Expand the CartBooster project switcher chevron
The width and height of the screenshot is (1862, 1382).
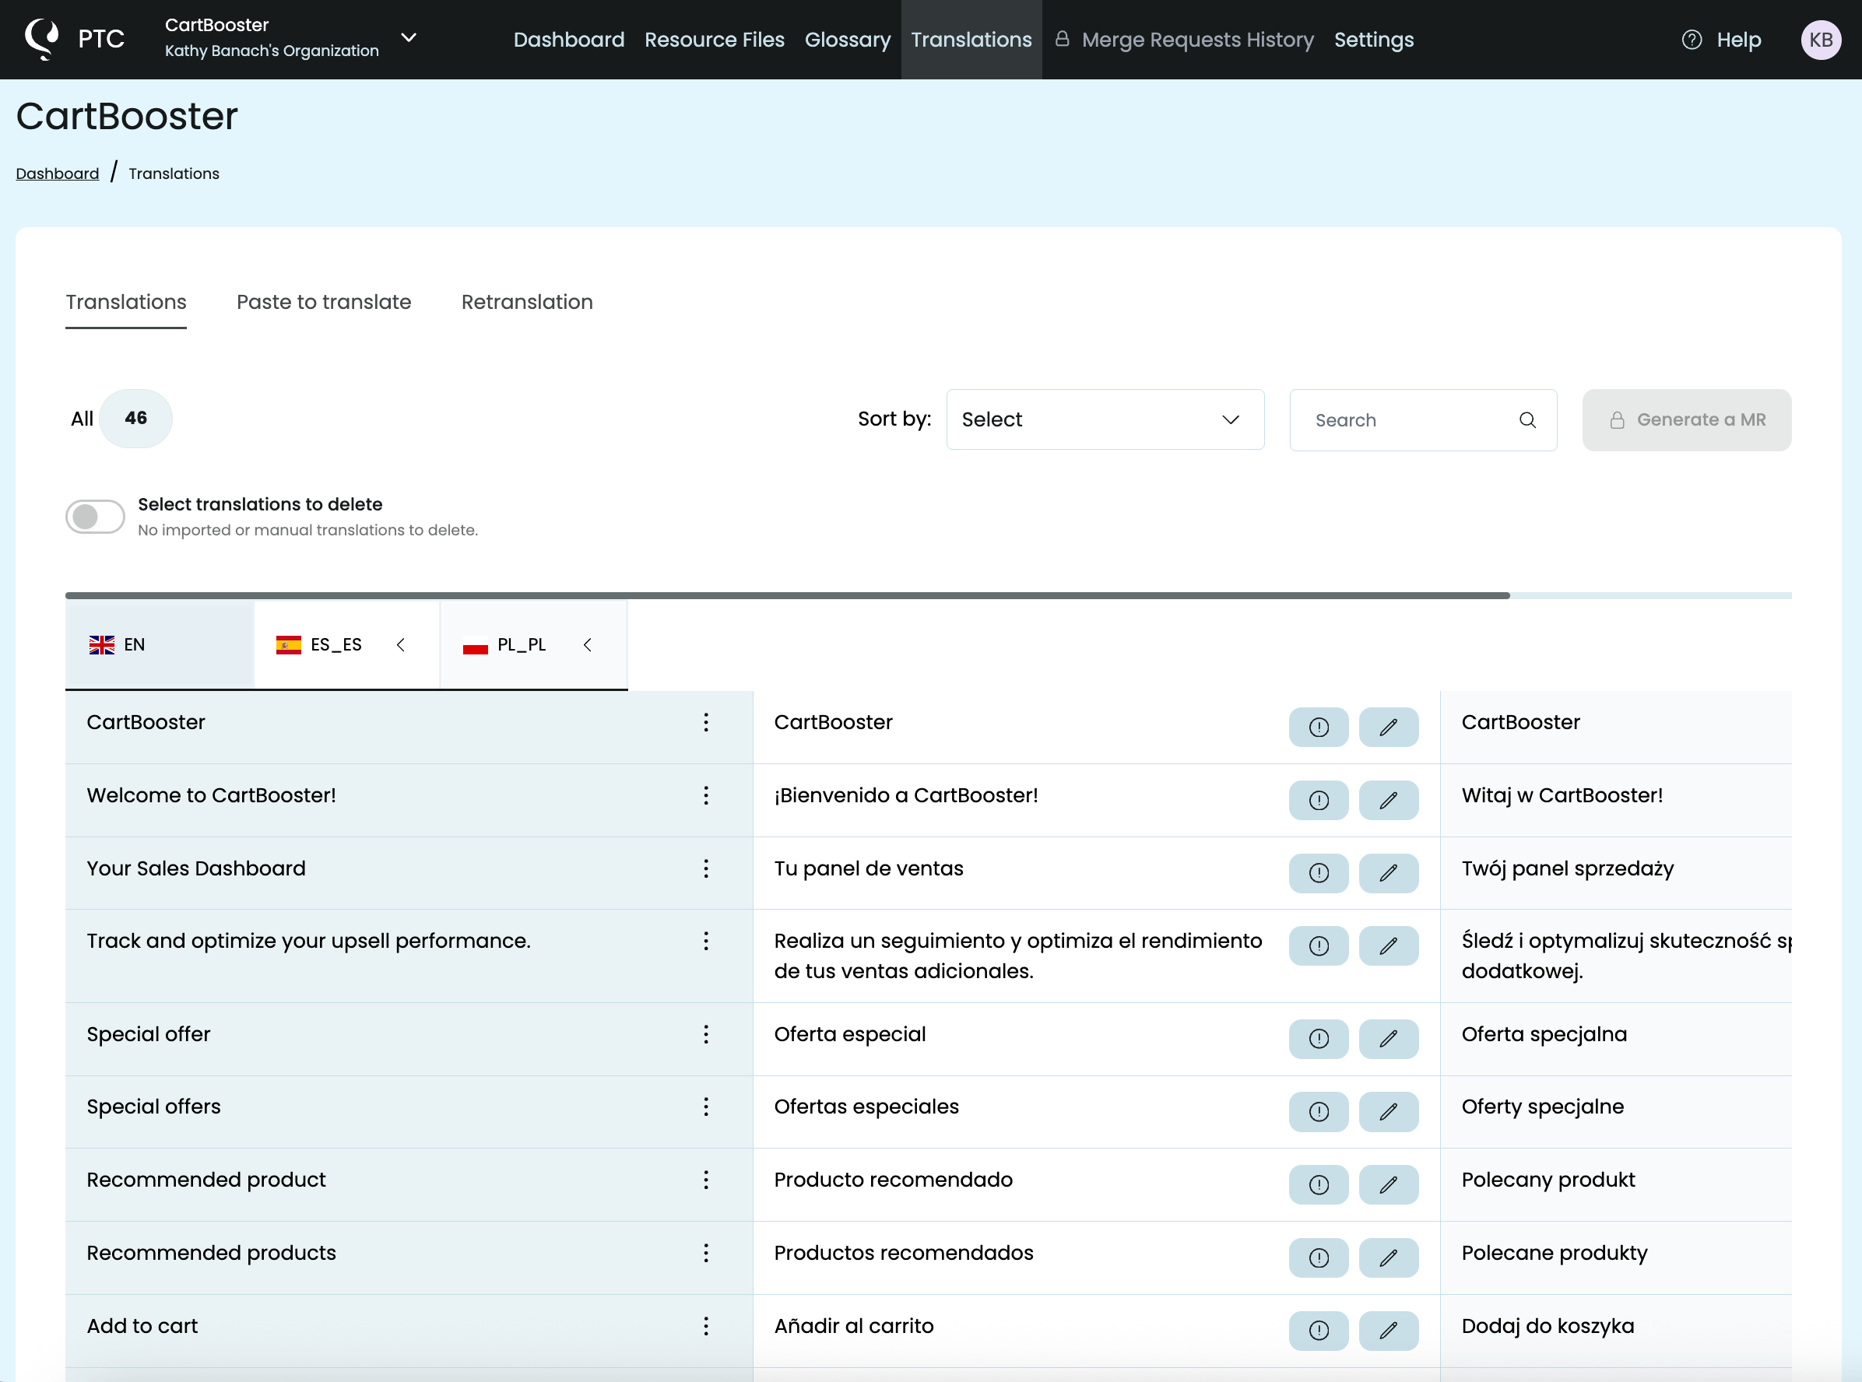[409, 37]
